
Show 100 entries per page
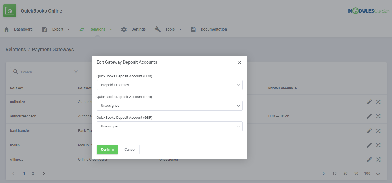[x=367, y=173]
